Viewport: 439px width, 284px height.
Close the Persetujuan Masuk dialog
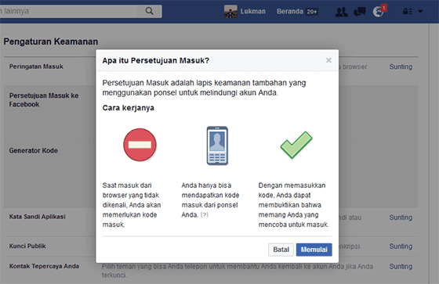328,60
